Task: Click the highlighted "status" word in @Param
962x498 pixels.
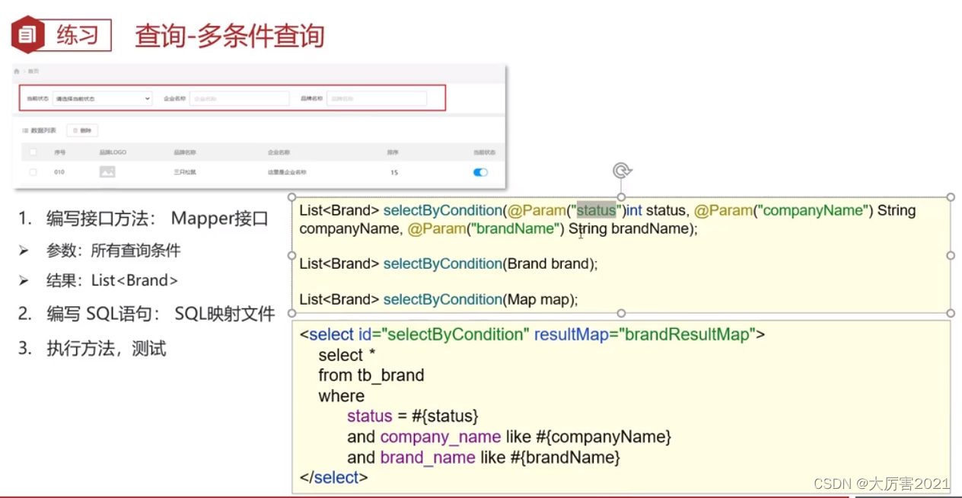Action: pyautogui.click(x=596, y=210)
